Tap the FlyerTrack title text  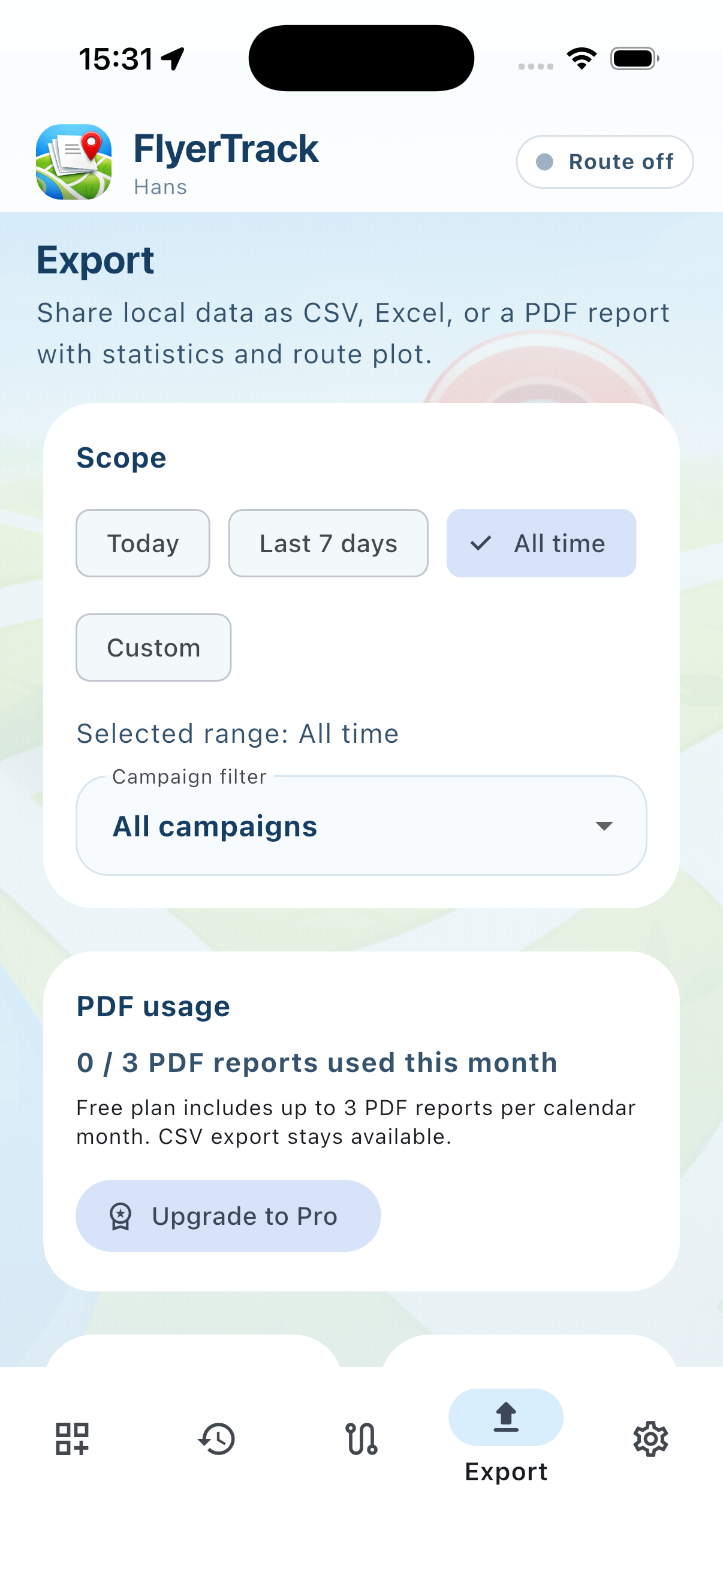226,149
